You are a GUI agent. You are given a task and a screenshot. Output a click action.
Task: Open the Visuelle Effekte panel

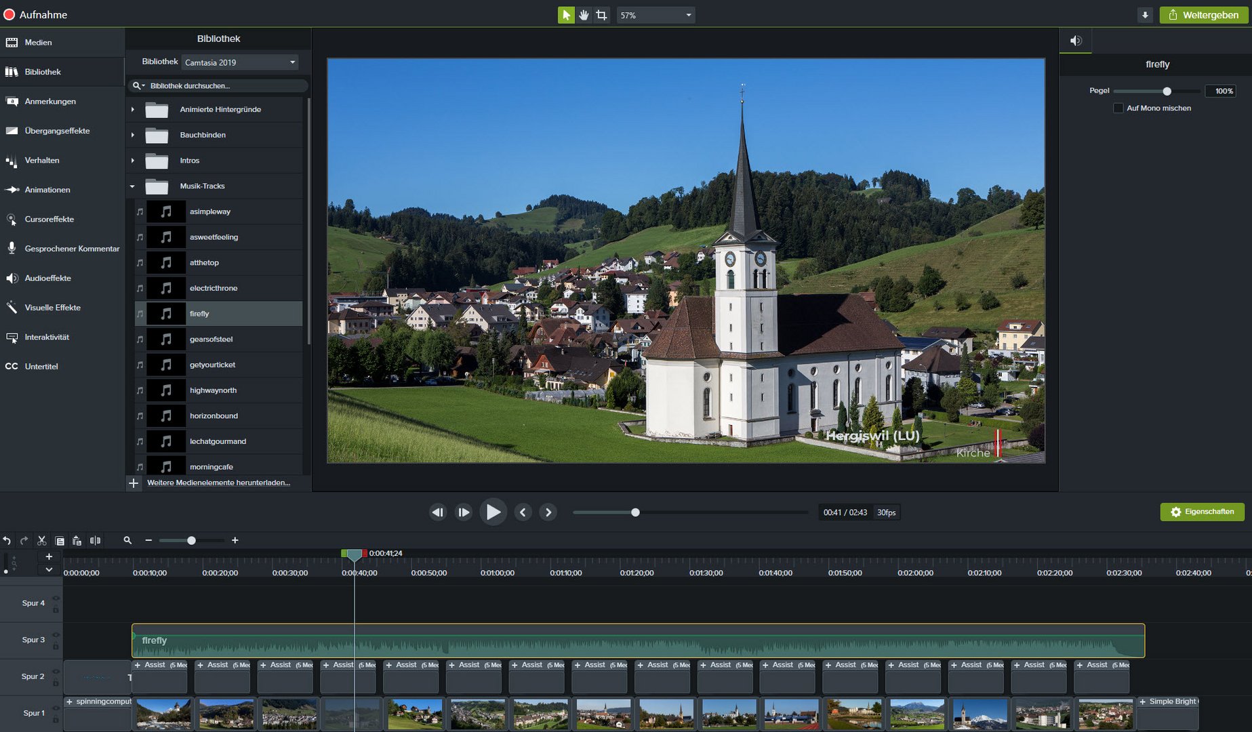click(62, 308)
